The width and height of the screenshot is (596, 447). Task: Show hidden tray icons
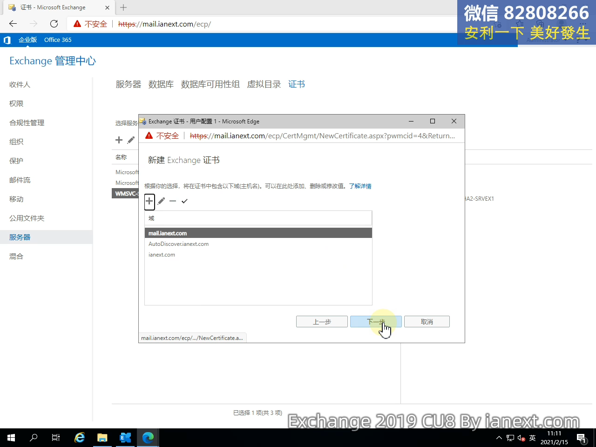499,438
